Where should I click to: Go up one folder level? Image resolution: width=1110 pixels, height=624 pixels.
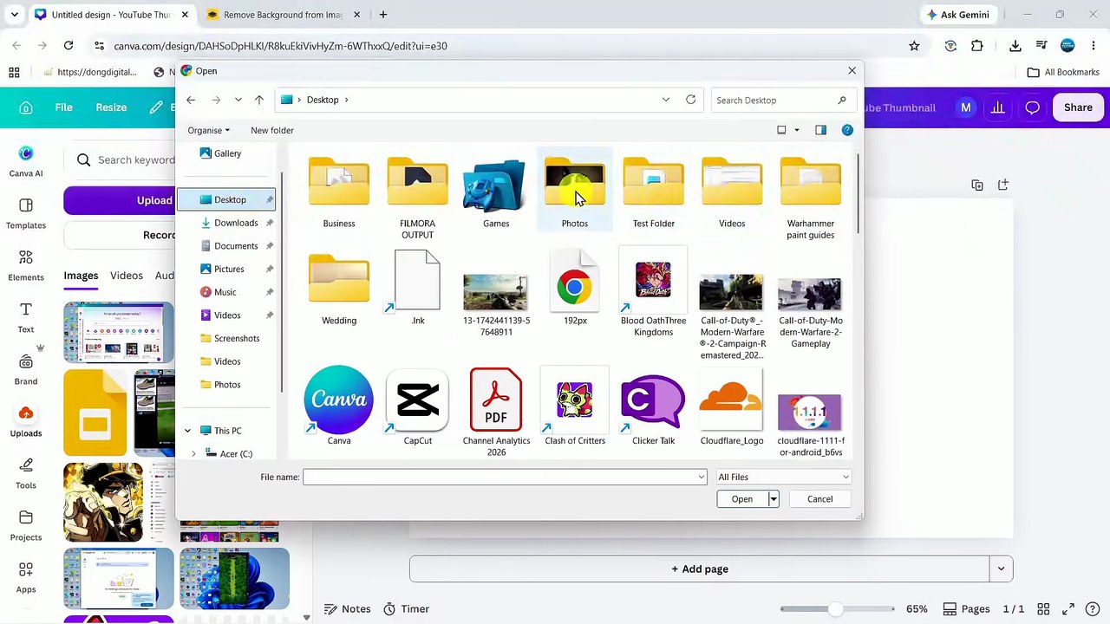tap(259, 100)
